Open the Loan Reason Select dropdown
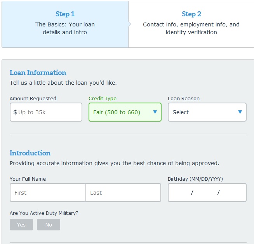This screenshot has width=254, height=244. [x=207, y=112]
